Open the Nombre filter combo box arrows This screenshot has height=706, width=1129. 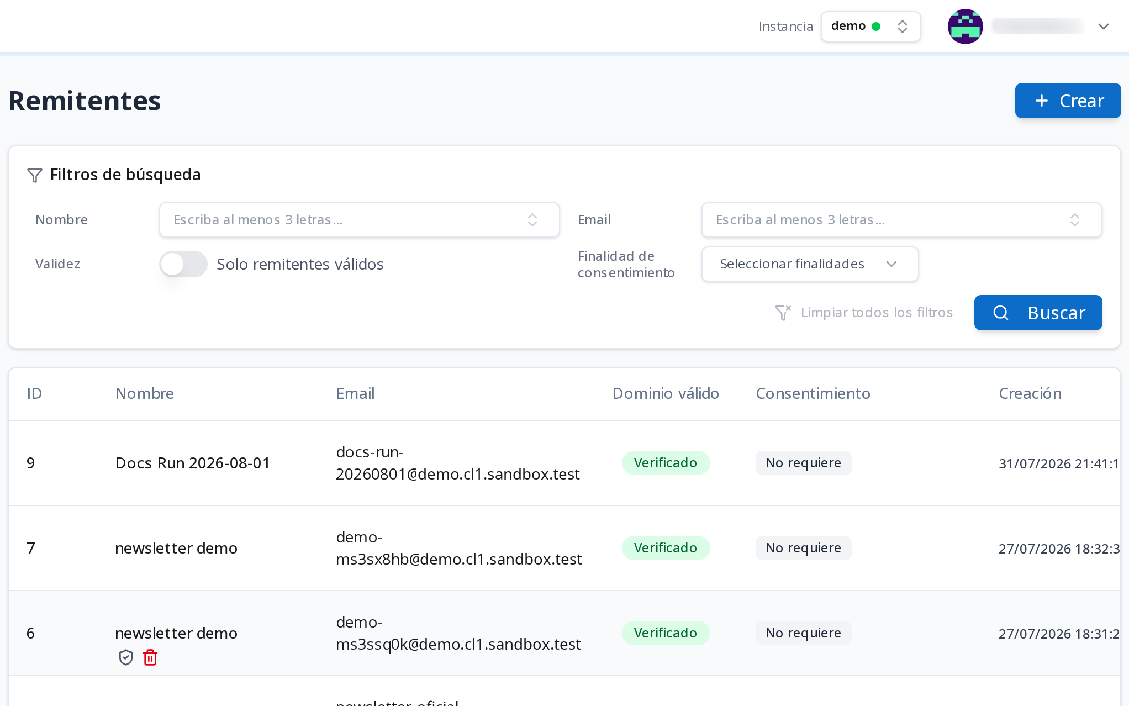[532, 220]
